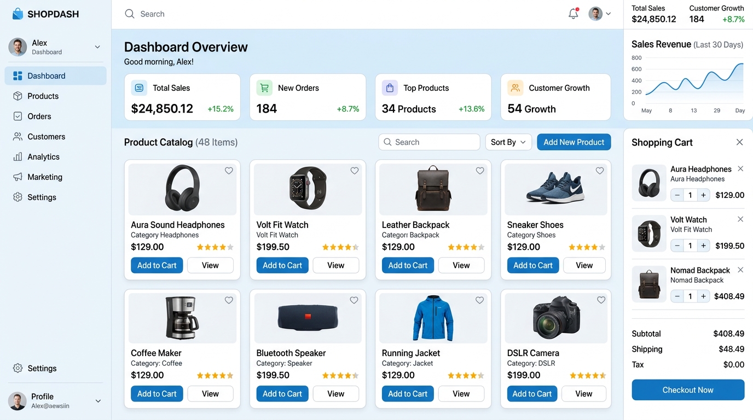Open the top-right avatar dropdown
The width and height of the screenshot is (753, 420).
pos(600,14)
